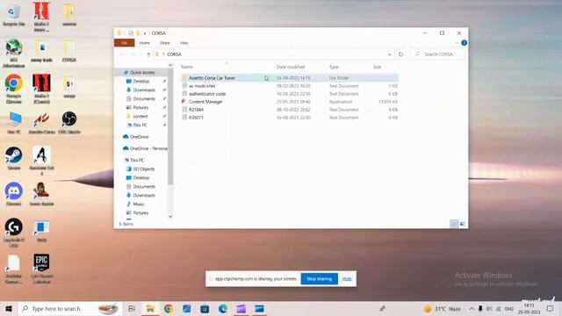562x316 pixels.
Task: Sort files by the Type column
Action: (x=334, y=67)
